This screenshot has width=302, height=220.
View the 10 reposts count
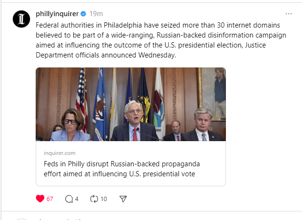[104, 199]
